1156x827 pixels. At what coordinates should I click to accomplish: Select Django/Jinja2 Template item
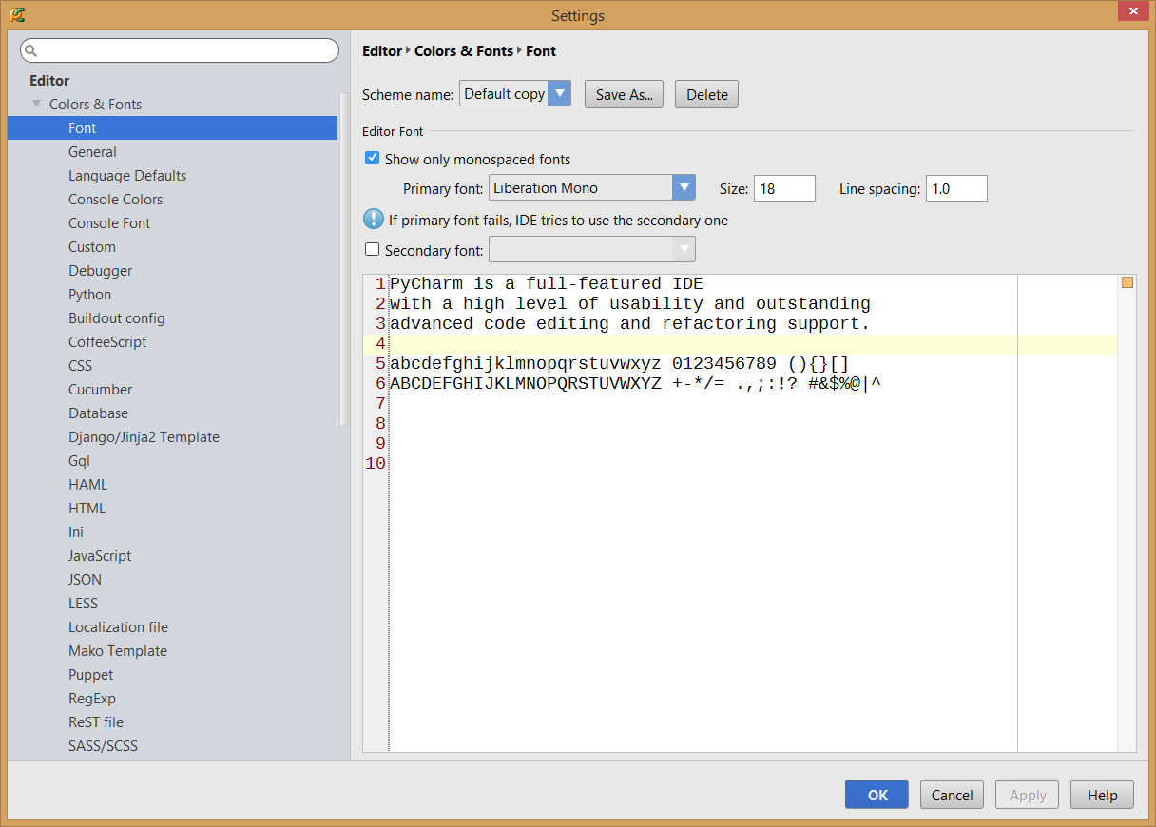(x=144, y=436)
